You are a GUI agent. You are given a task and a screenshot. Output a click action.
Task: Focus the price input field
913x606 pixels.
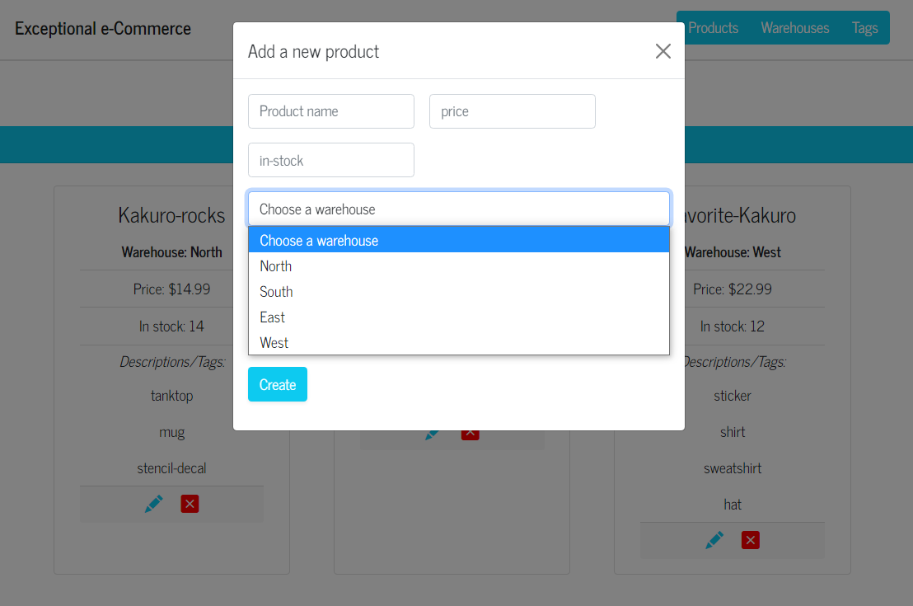(513, 111)
